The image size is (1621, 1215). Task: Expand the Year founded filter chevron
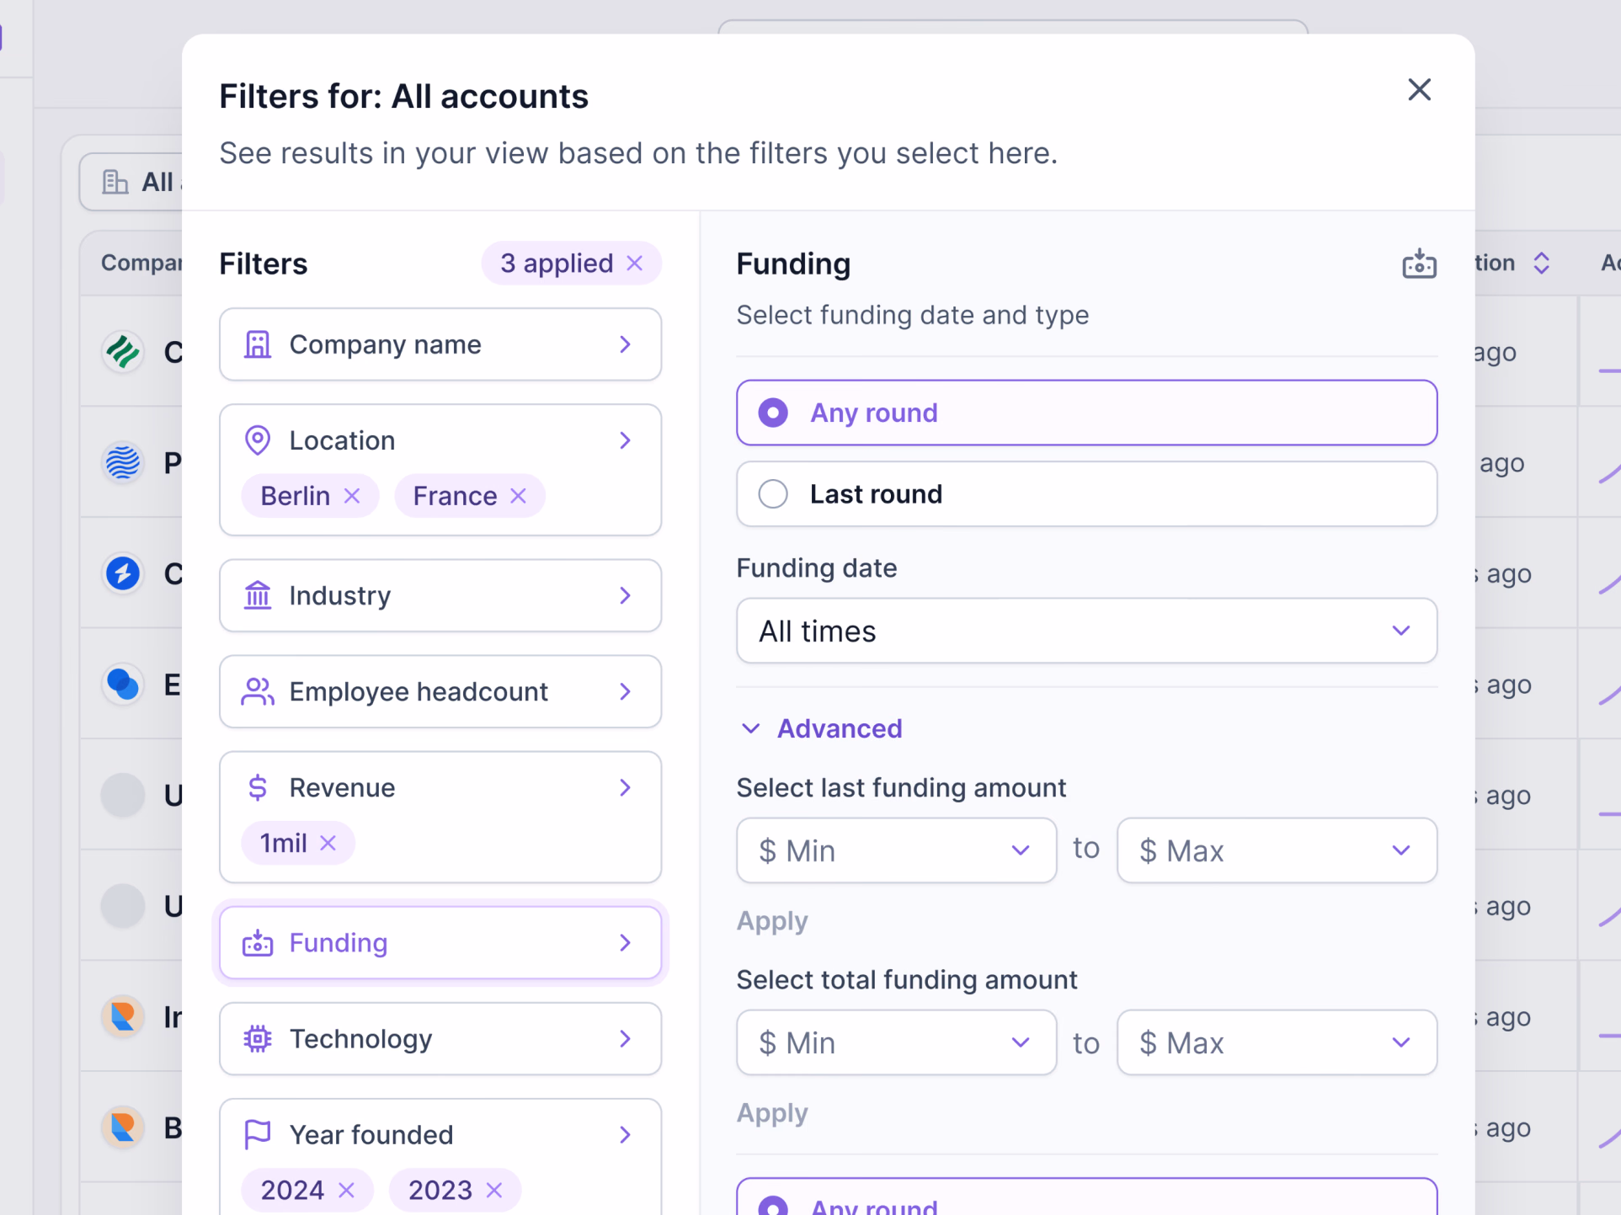625,1134
